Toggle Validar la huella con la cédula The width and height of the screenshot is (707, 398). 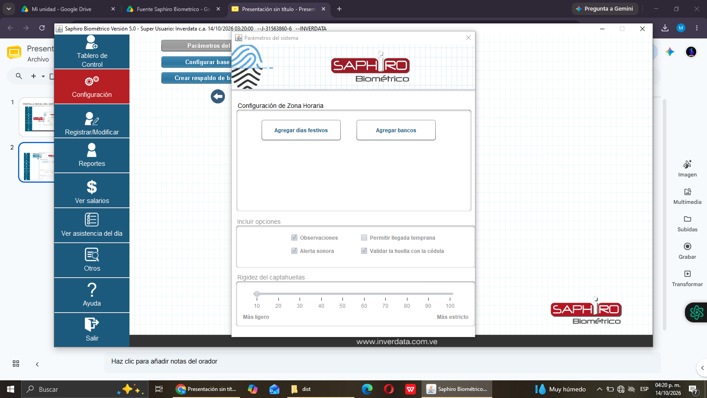click(364, 251)
